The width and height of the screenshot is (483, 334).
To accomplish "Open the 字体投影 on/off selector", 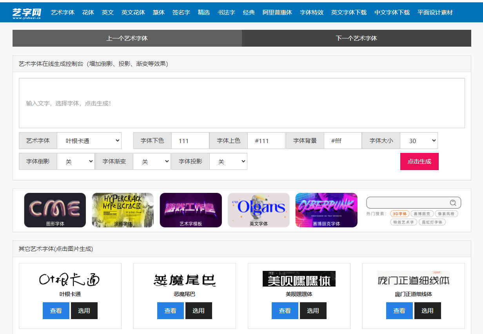I will coord(228,161).
